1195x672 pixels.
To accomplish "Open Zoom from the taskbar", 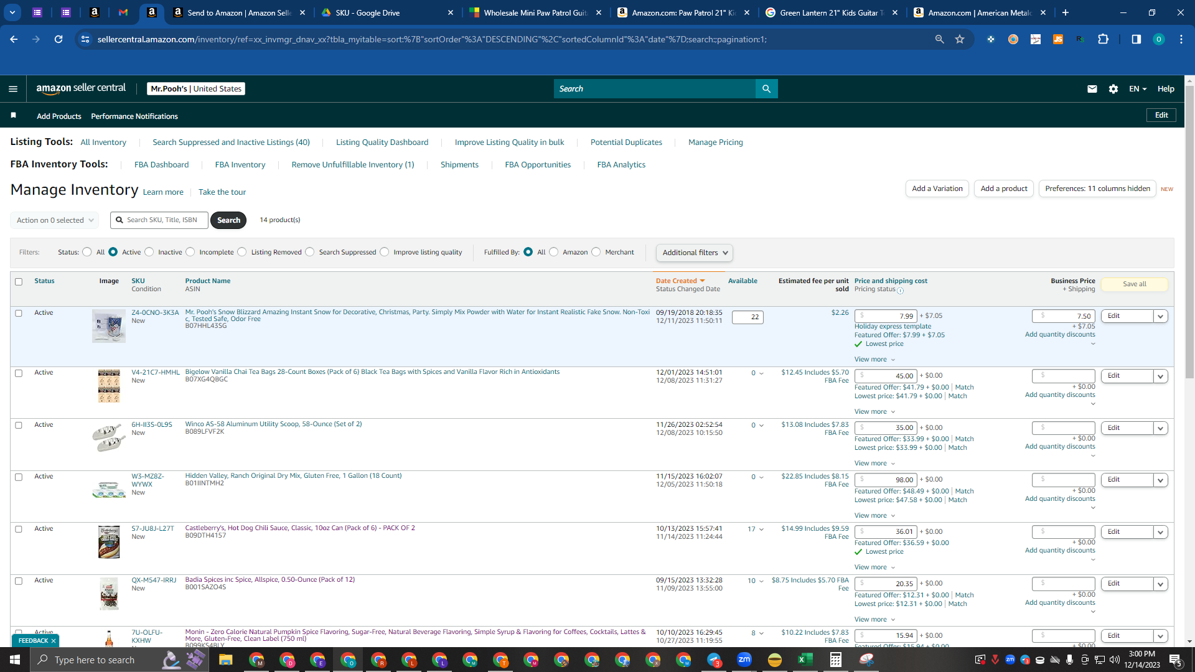I will pos(744,660).
